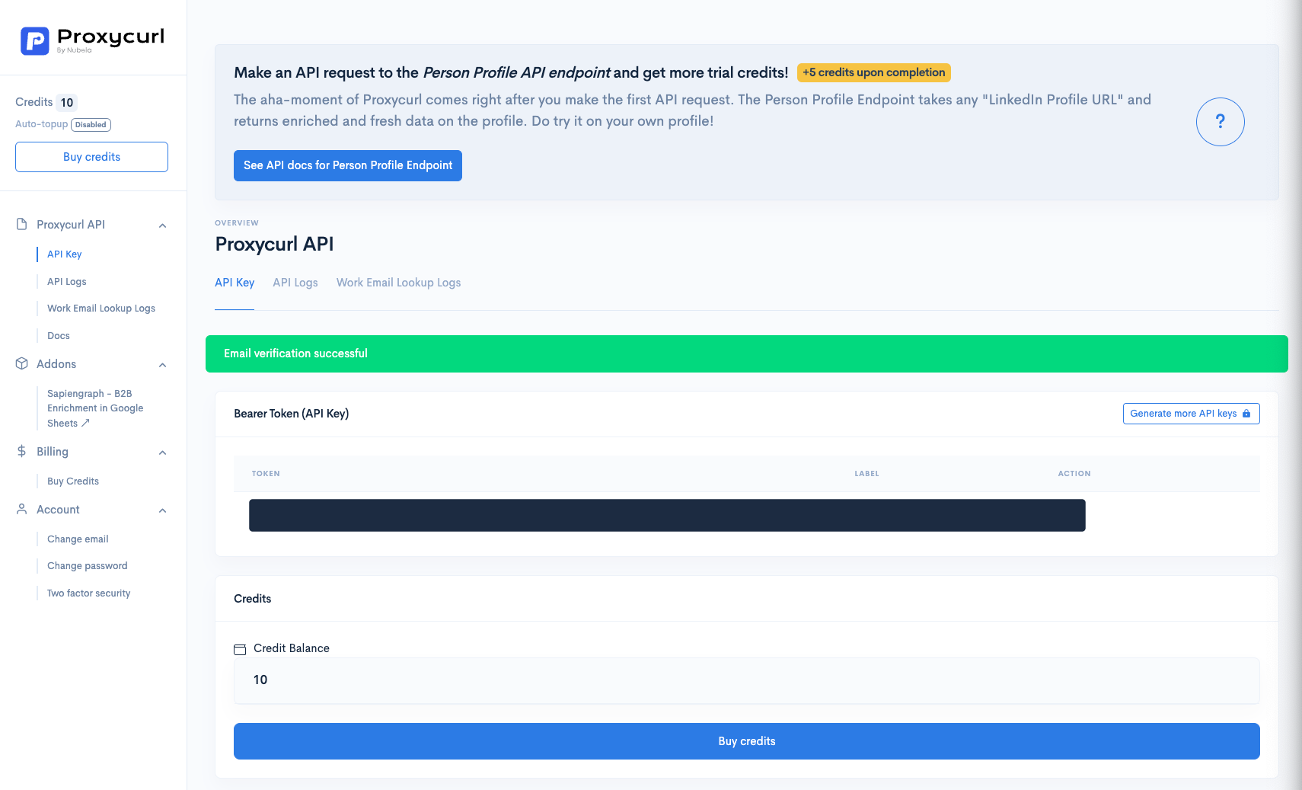The height and width of the screenshot is (790, 1302).
Task: Click the Credit Balance value 10
Action: click(260, 680)
